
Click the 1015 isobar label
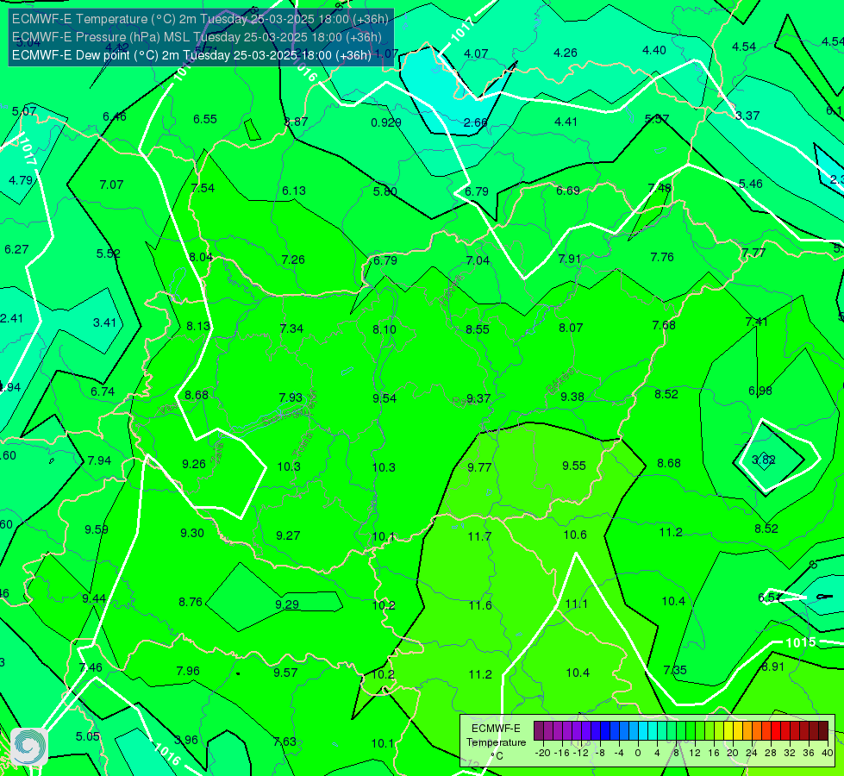pyautogui.click(x=800, y=642)
